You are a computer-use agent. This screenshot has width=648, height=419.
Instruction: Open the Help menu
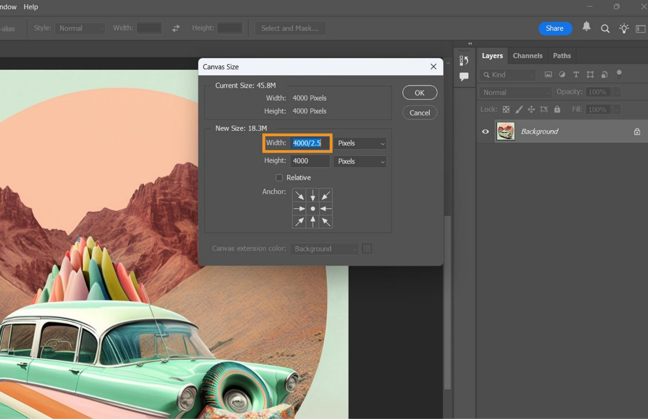(30, 7)
